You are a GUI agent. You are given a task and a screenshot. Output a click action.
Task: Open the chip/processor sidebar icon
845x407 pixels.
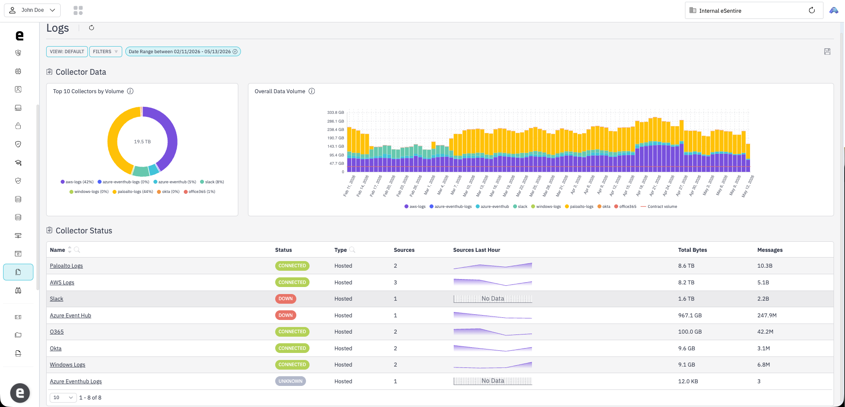click(18, 71)
